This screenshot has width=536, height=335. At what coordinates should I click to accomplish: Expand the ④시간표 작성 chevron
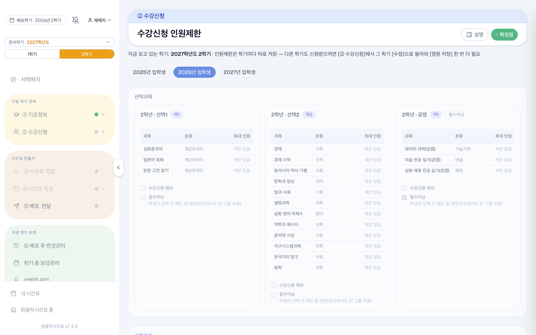[103, 189]
